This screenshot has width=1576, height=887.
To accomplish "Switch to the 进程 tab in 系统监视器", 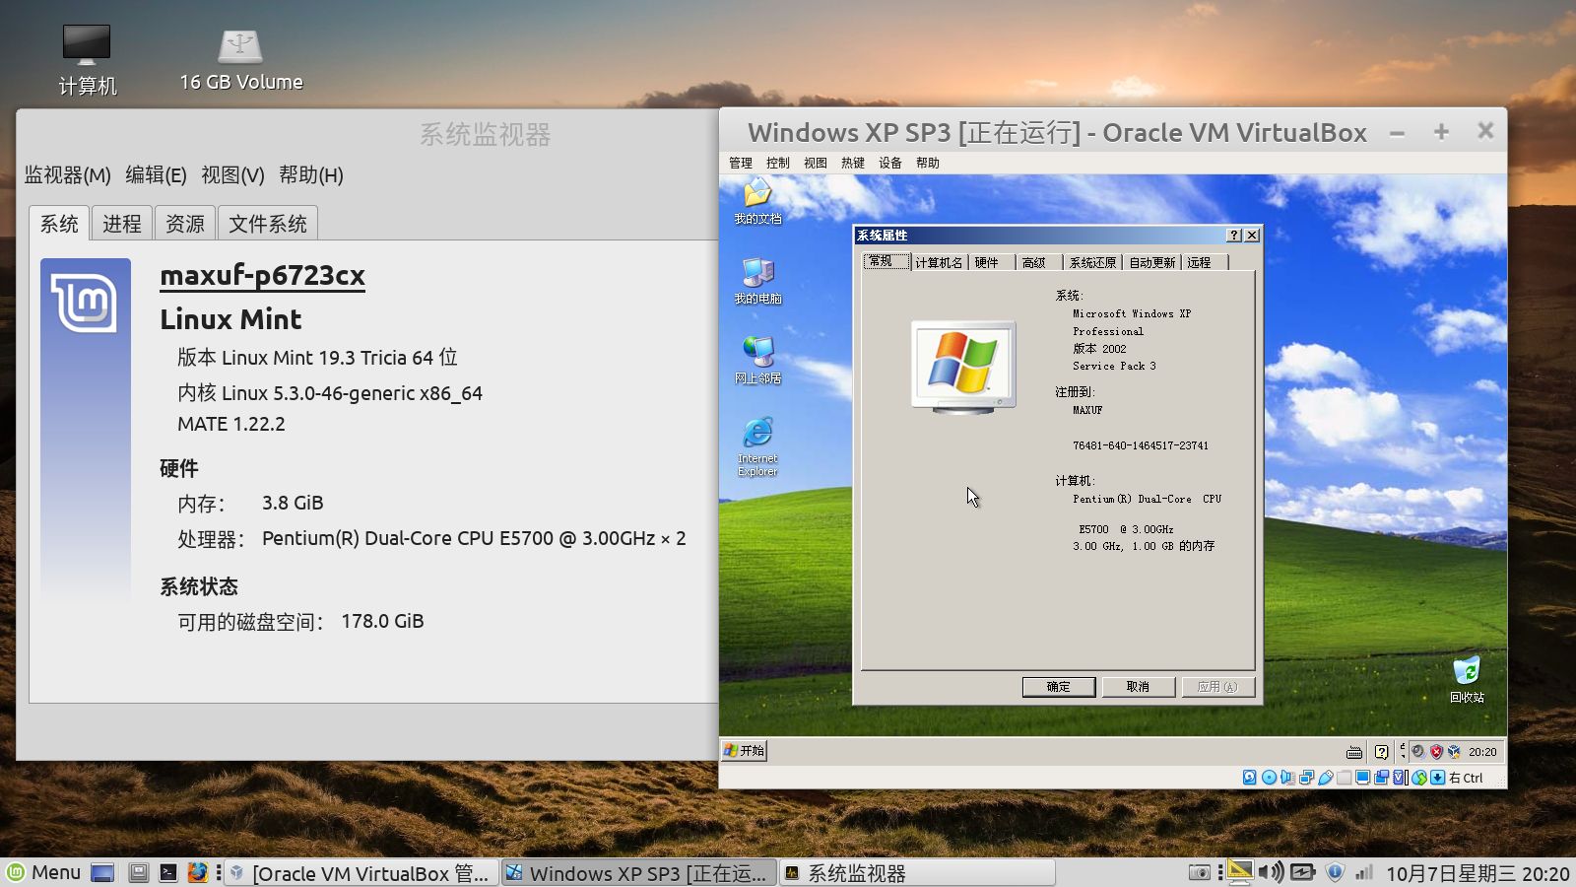I will coord(122,223).
